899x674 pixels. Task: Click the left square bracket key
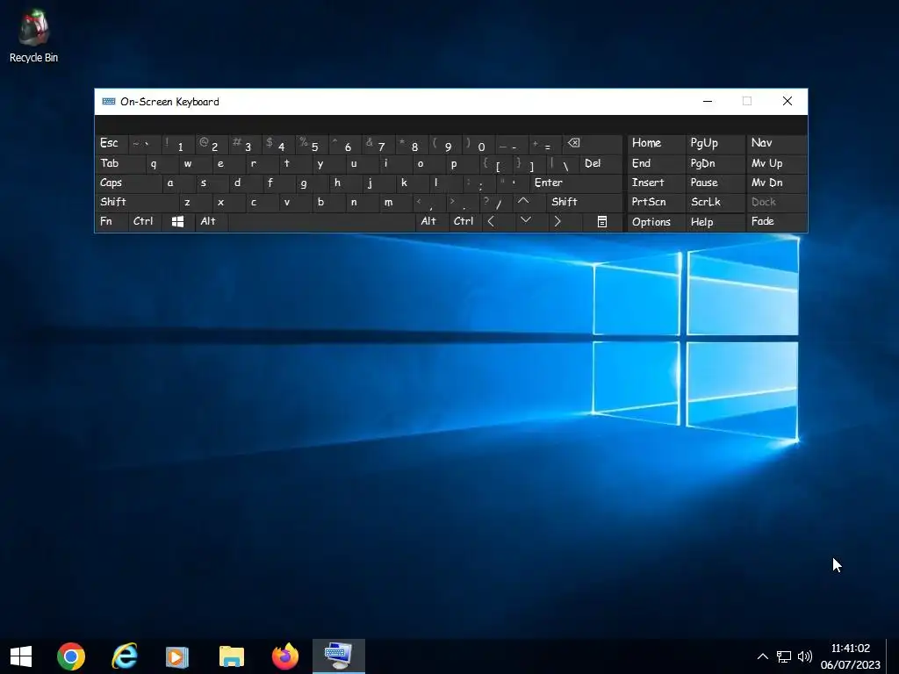496,163
